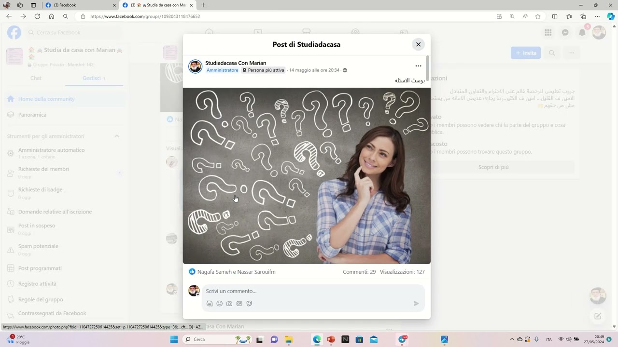618x347 pixels.
Task: Click the post author's profile picture
Action: tap(195, 67)
